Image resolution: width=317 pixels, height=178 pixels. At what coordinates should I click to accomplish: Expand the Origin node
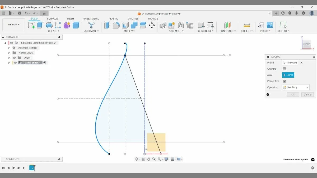tap(9, 58)
